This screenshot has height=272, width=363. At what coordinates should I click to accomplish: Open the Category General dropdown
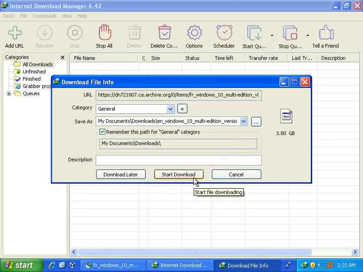170,109
